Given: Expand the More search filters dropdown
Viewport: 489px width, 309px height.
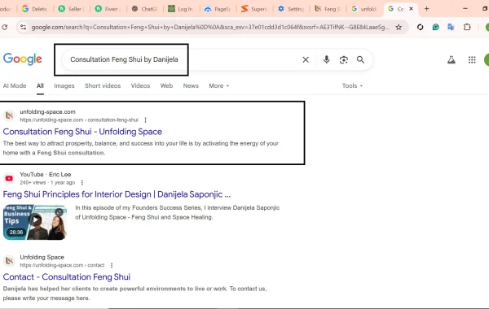Looking at the screenshot, I should coord(218,86).
